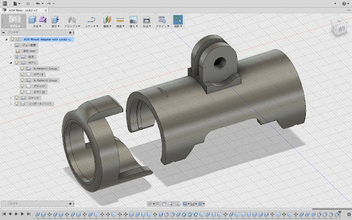Screen dimensions: 352x220
Task: Open the スケッチ Sketch toolbar dropdown
Action: point(92,26)
